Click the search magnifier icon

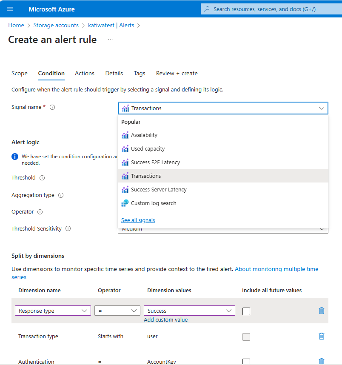(207, 9)
